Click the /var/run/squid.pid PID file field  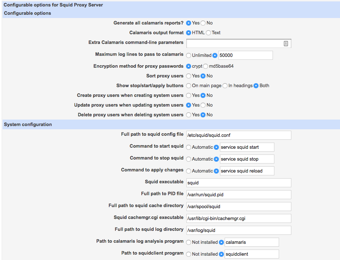(239, 194)
